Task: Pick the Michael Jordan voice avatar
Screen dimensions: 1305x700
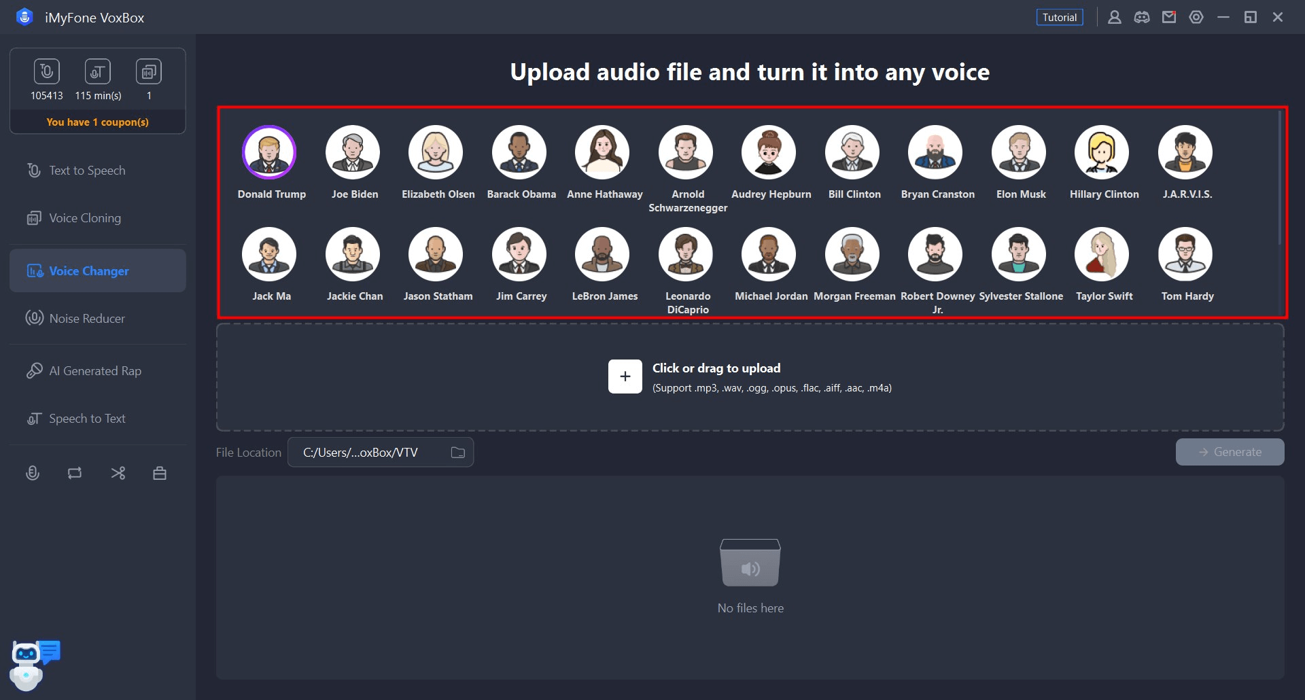Action: point(769,254)
